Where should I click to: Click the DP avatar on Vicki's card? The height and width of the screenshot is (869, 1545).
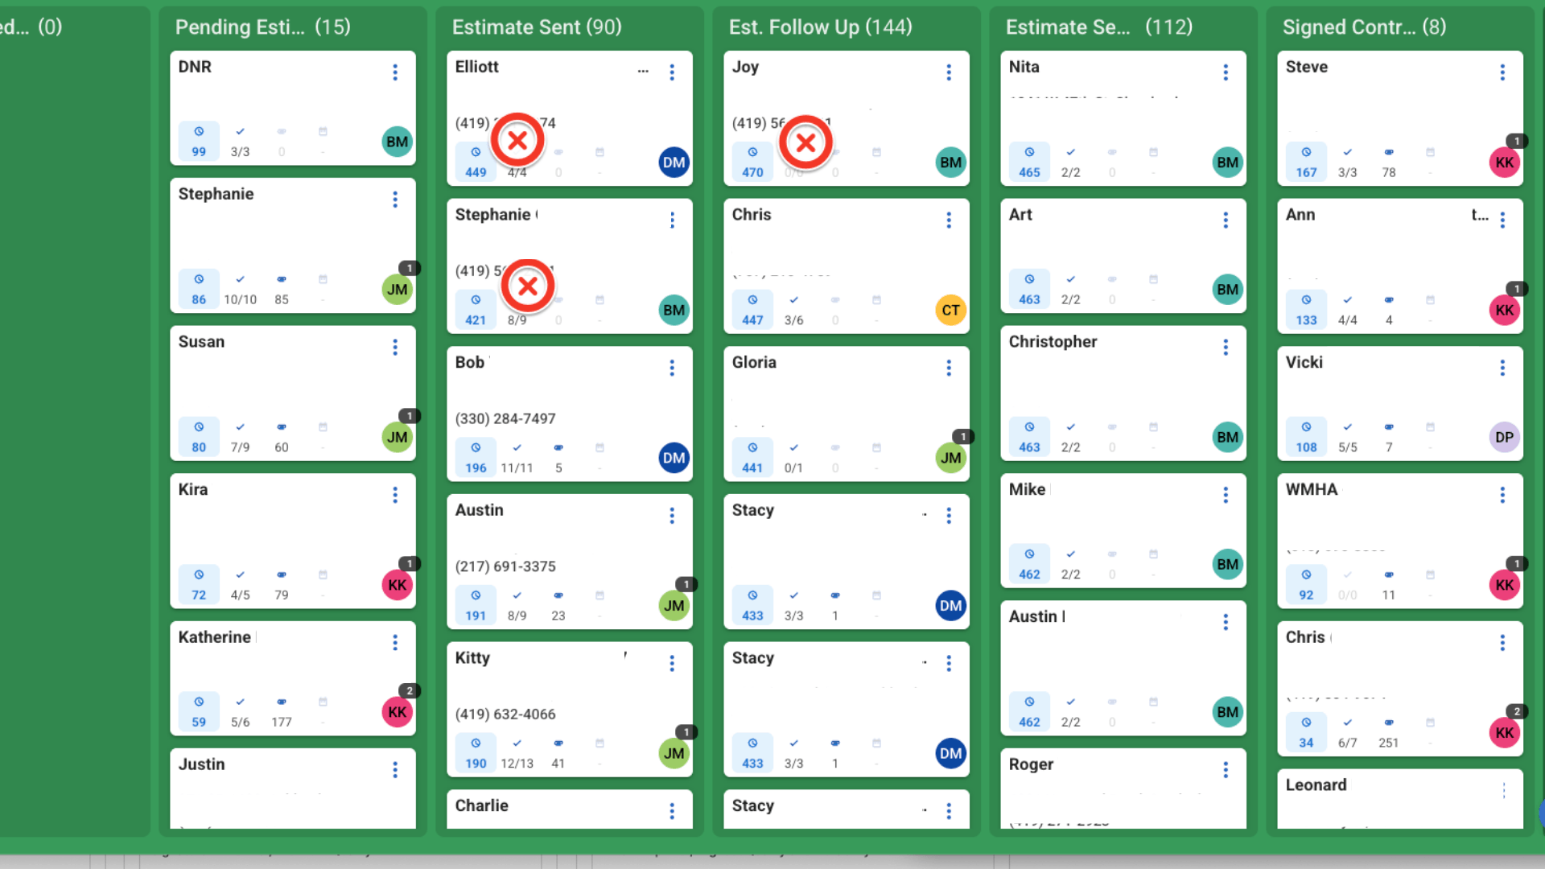(x=1504, y=438)
